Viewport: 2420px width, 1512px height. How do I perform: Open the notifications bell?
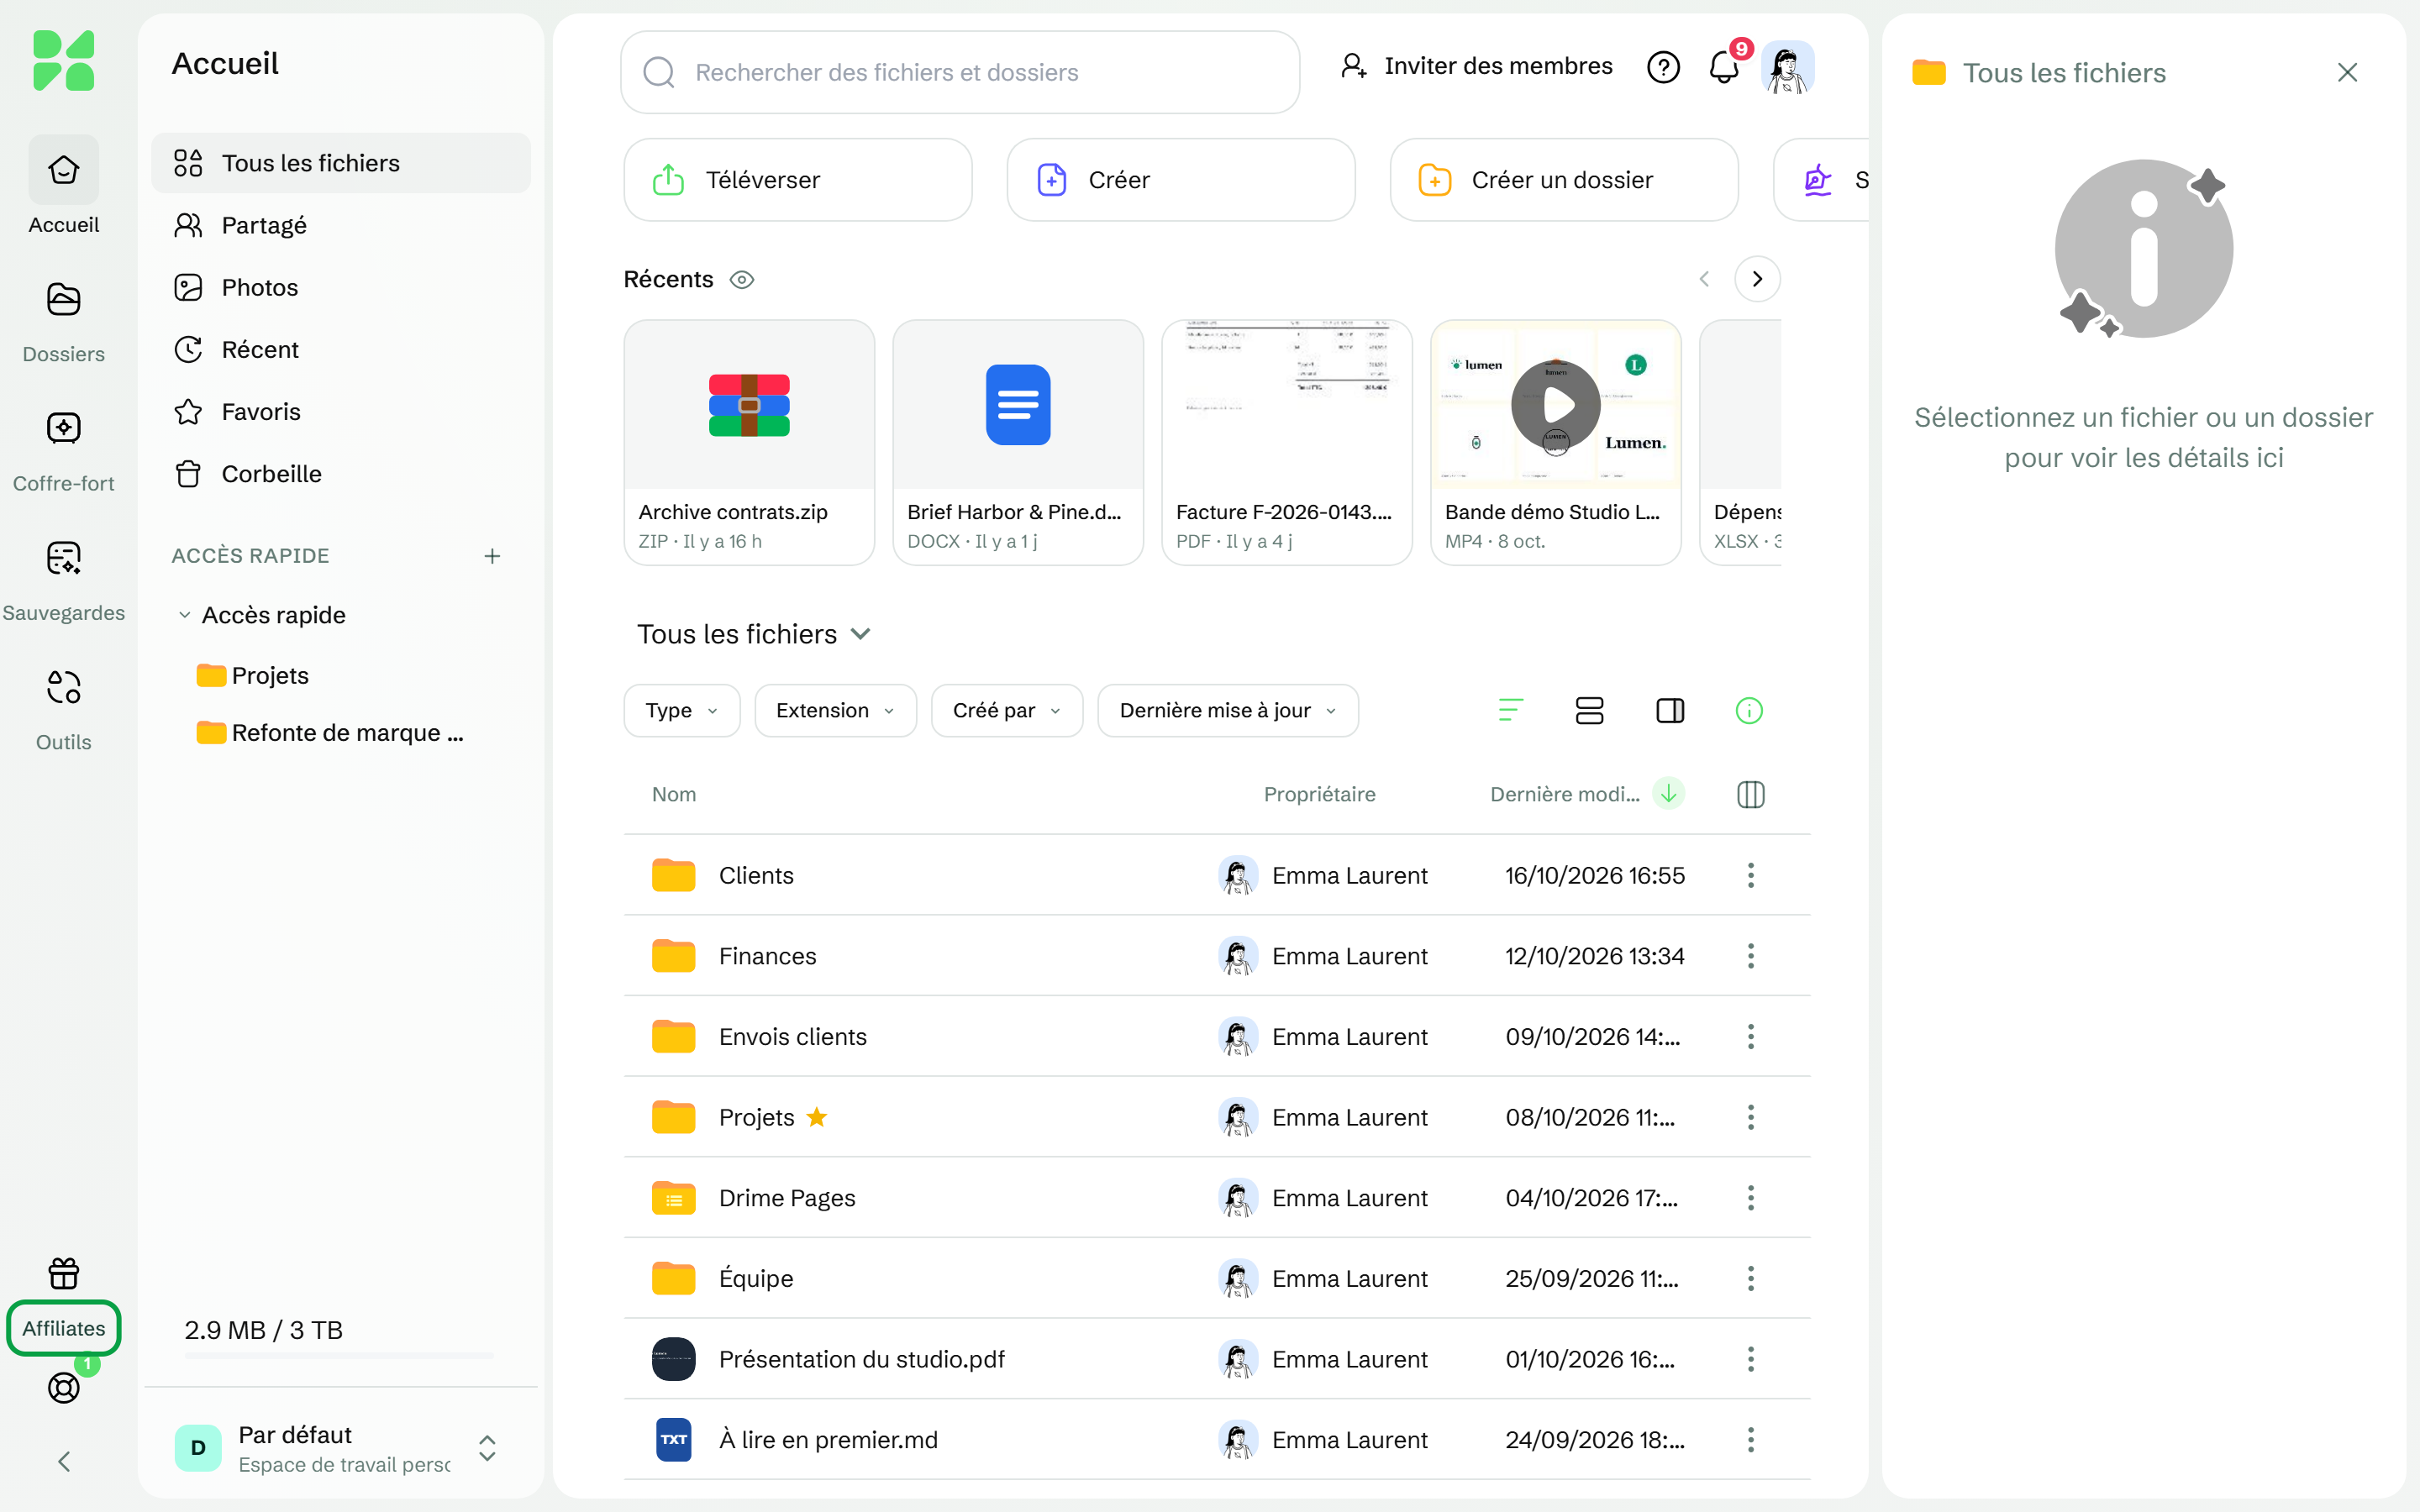click(x=1724, y=67)
